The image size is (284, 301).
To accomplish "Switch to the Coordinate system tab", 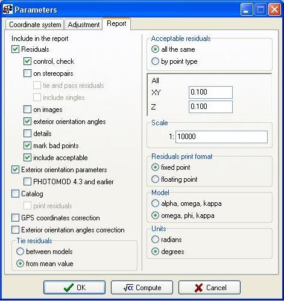I will pos(34,25).
